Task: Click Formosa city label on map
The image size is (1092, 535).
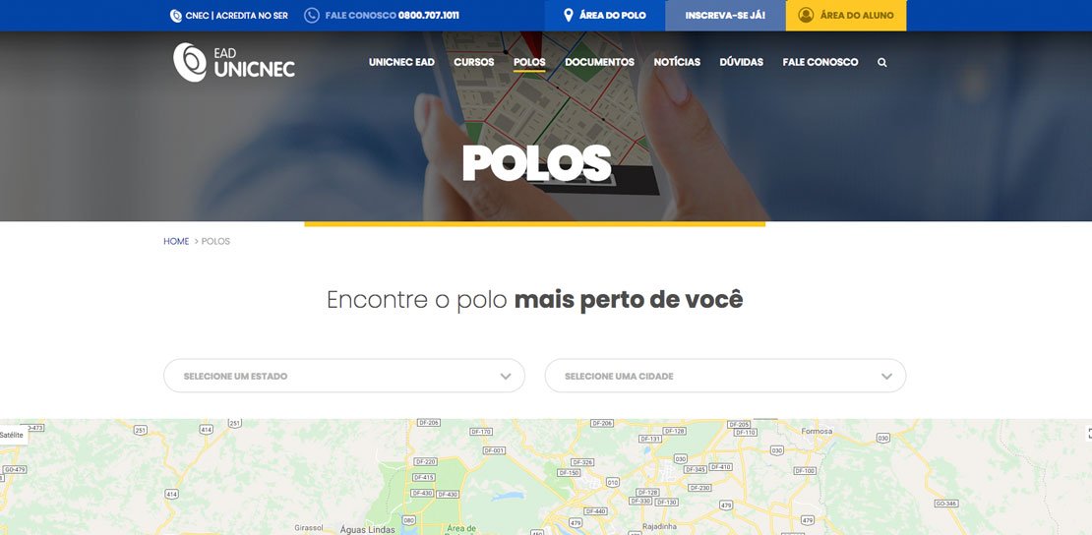Action: 817,431
